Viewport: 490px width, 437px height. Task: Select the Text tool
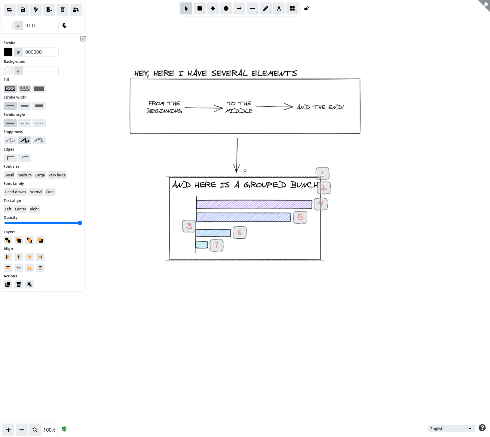pos(279,8)
